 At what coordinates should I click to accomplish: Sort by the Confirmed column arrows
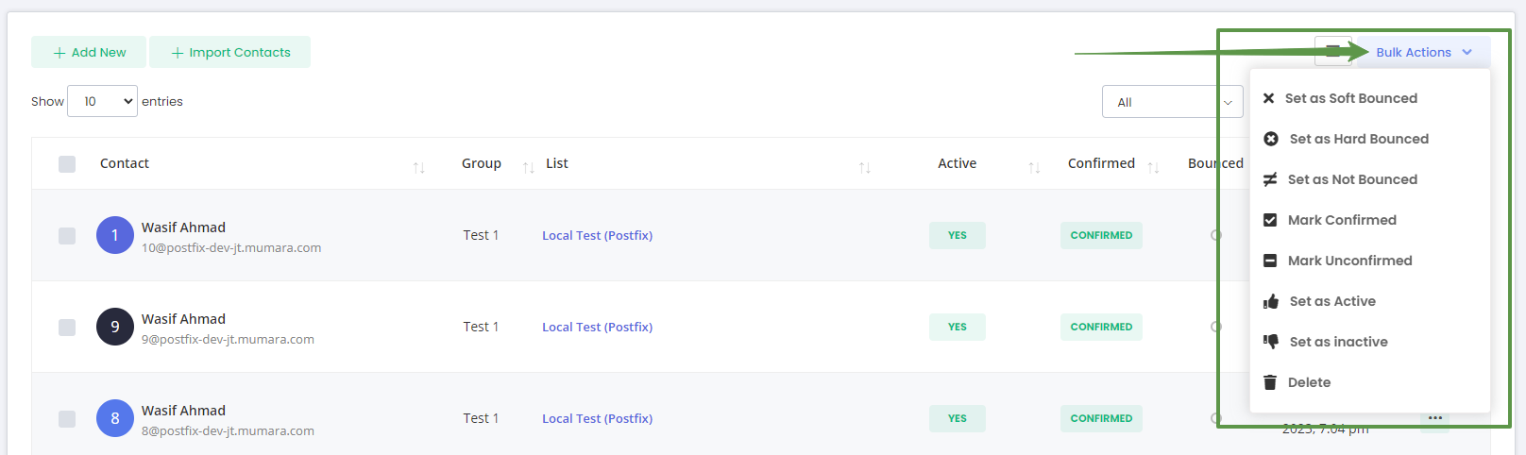[x=1153, y=167]
